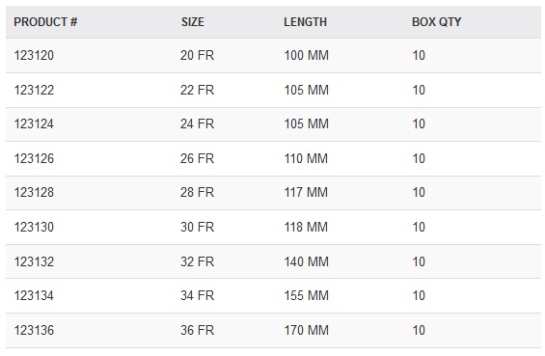Image resolution: width=545 pixels, height=356 pixels.
Task: Click the 100 MM length cell
Action: [x=306, y=55]
